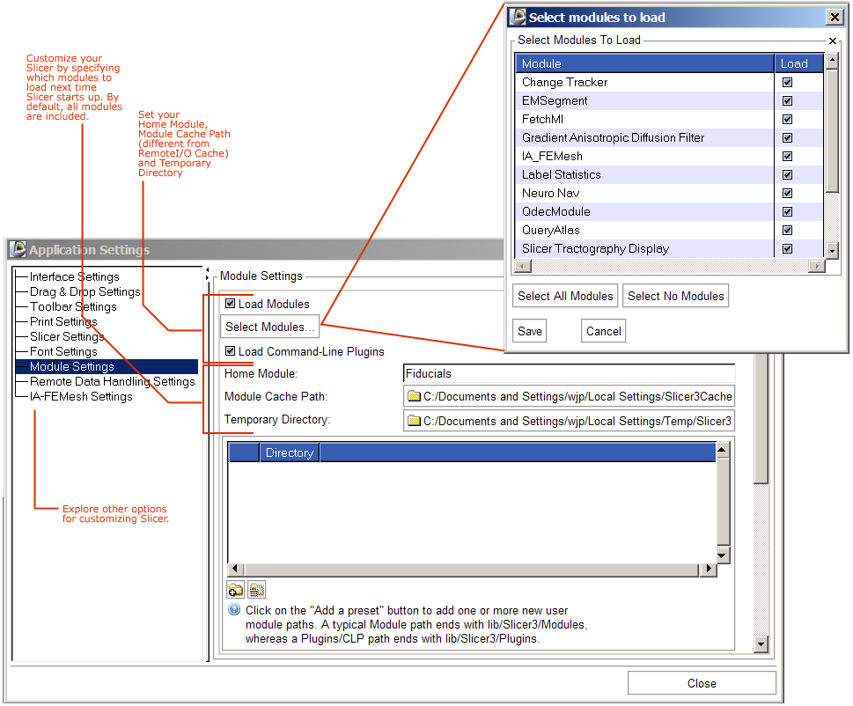Viewport: 853px width, 706px height.
Task: Click the Directory column header
Action: coord(290,452)
